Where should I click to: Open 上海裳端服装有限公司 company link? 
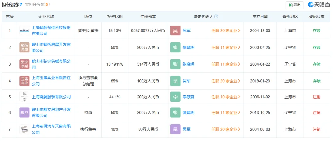51,97
